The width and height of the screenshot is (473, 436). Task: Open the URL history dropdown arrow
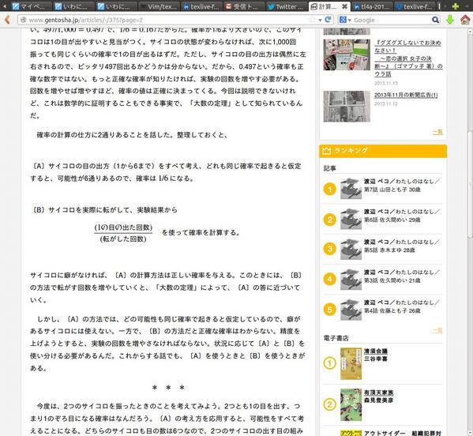(320, 21)
